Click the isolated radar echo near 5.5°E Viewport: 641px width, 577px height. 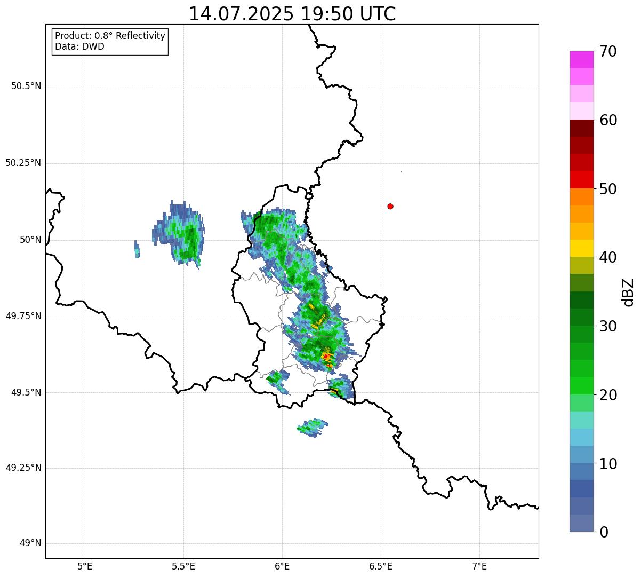pyautogui.click(x=179, y=234)
